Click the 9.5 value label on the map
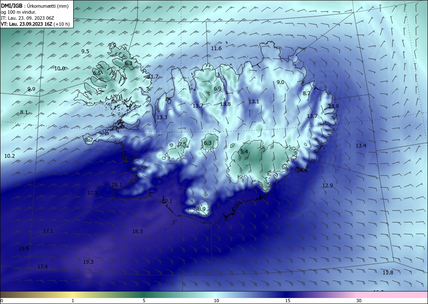The height and width of the screenshot is (304, 428). (x=85, y=51)
